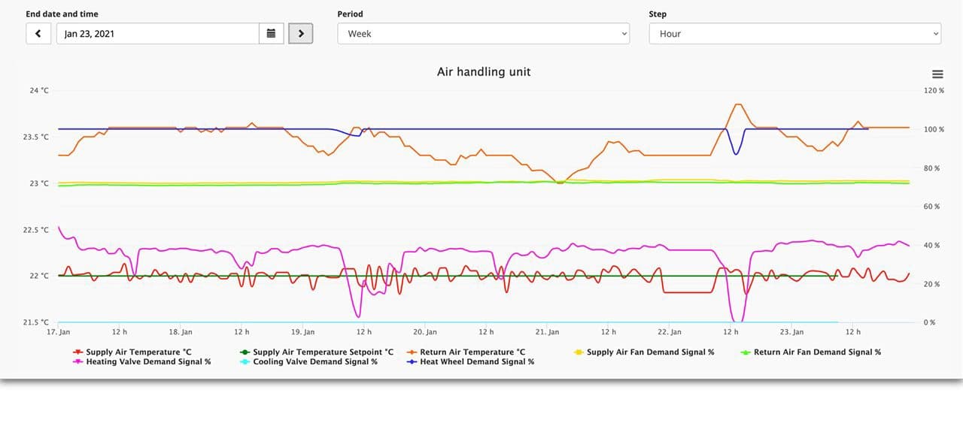Click the Air handling unit chart title
963x423 pixels.
[x=484, y=72]
